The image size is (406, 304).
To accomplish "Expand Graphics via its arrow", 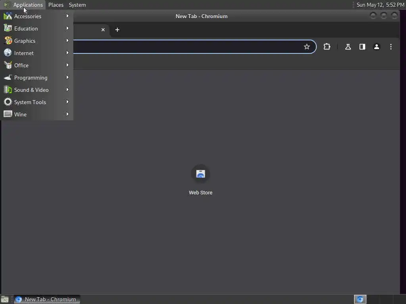I will tap(67, 41).
